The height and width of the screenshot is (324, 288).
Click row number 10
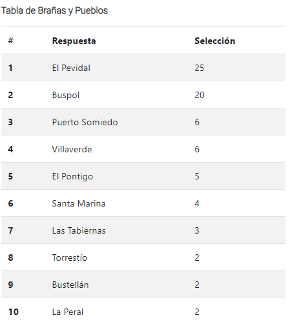[14, 312]
